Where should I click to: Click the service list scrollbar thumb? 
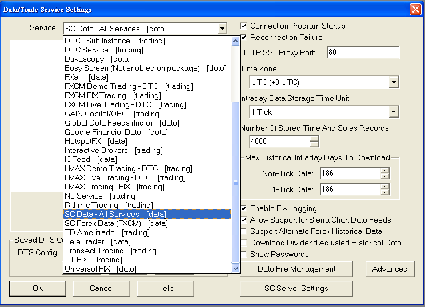[x=235, y=183]
